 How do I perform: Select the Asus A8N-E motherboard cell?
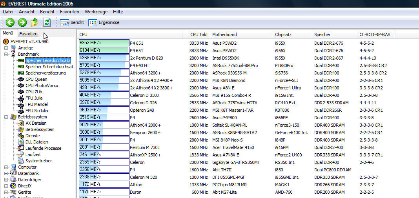224,88
